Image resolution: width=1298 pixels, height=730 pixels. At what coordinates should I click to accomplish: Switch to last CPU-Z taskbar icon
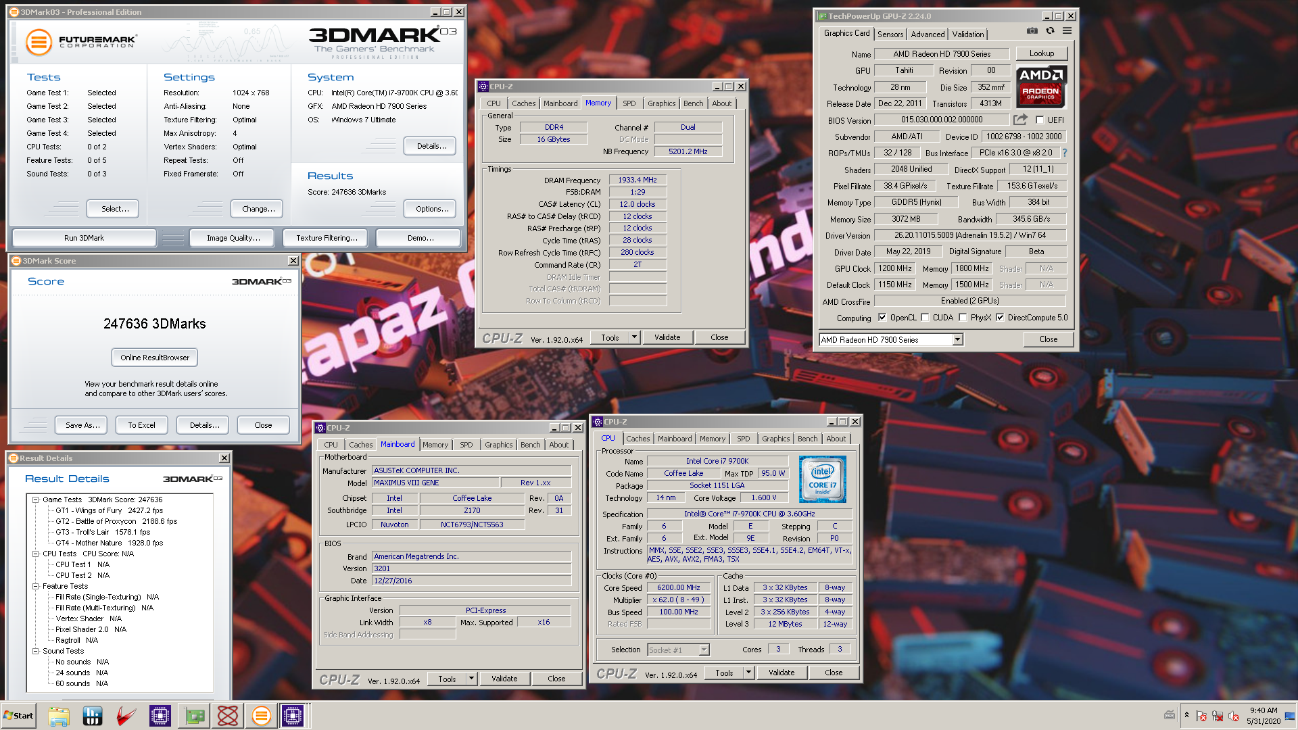pyautogui.click(x=293, y=716)
